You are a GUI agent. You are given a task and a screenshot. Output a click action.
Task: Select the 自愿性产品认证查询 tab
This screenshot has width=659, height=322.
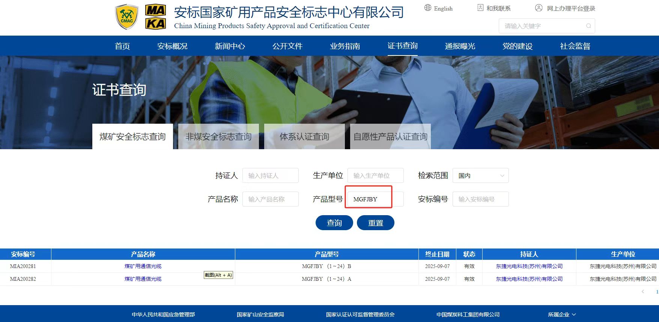coord(390,137)
